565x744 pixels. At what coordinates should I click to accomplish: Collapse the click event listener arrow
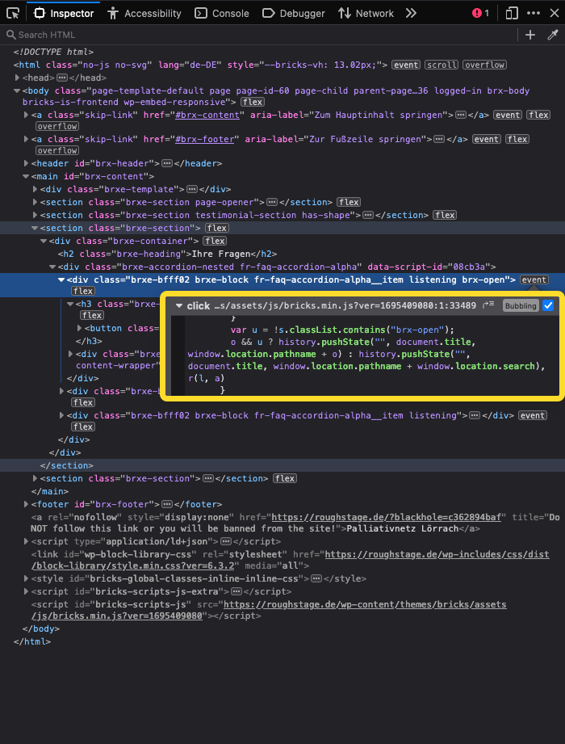tap(179, 306)
